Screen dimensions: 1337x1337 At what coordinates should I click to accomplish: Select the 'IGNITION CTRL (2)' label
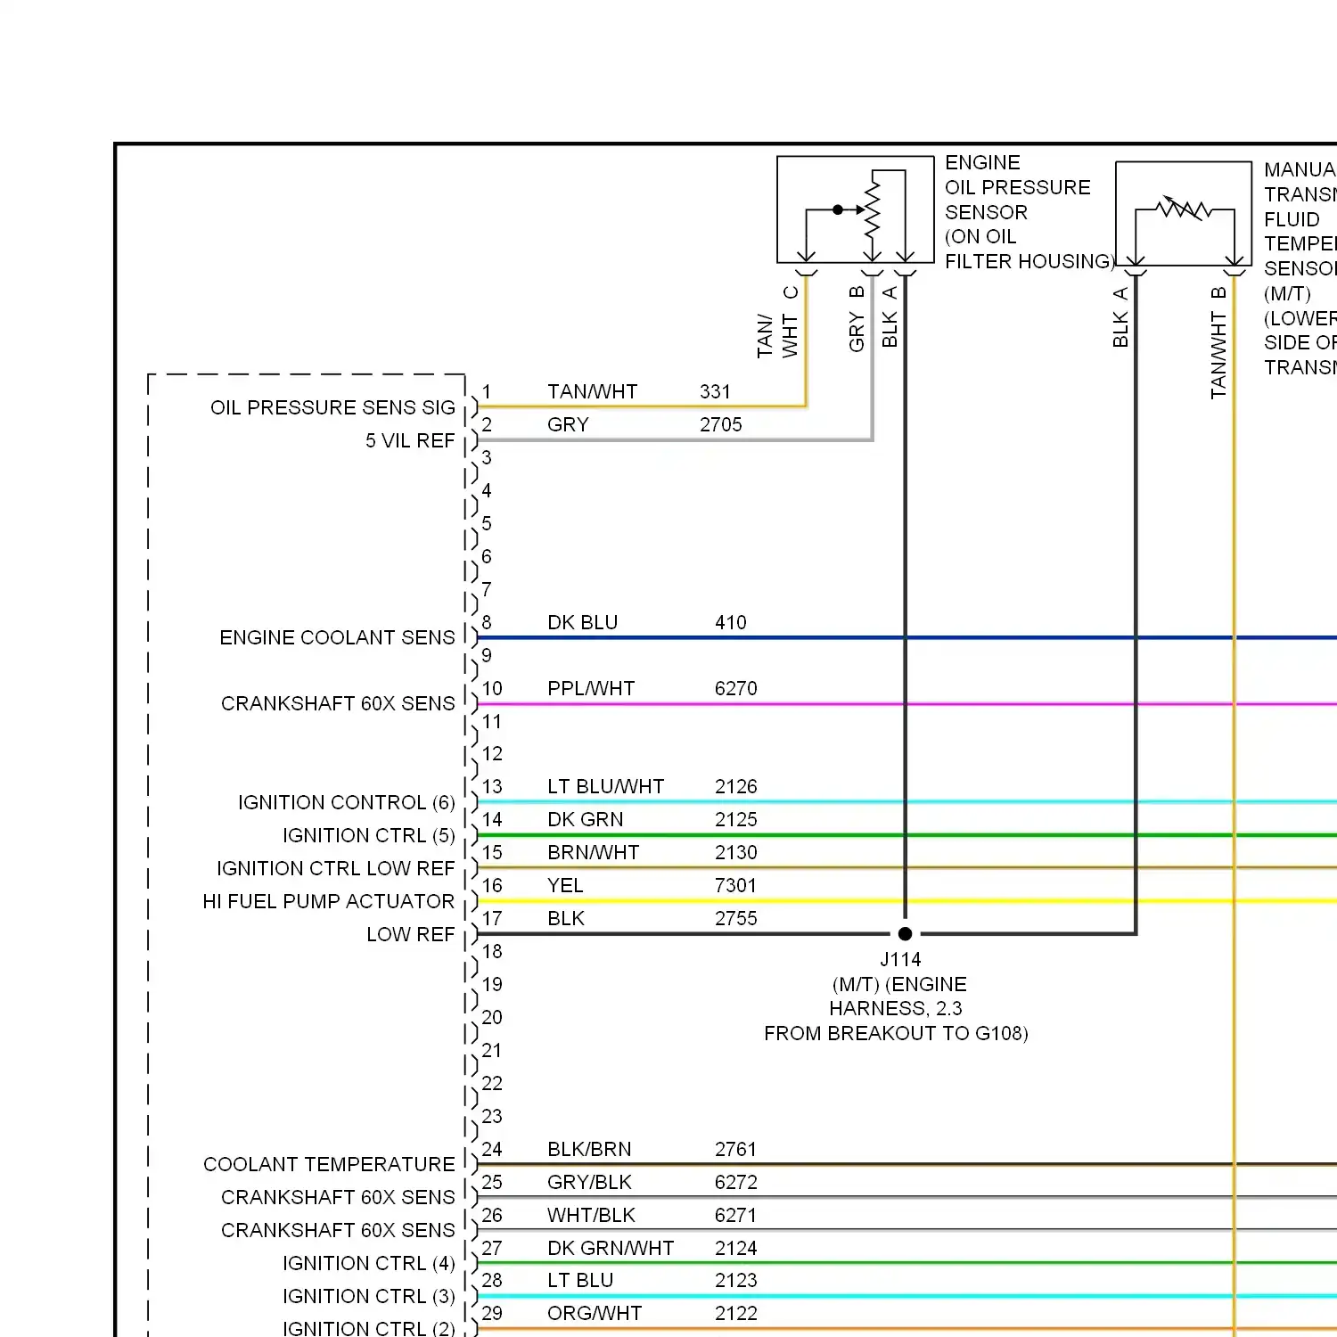point(369,1328)
